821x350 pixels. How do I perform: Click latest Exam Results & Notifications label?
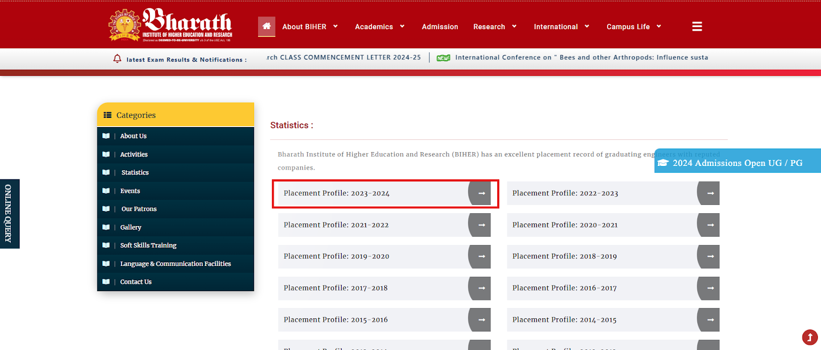[186, 59]
